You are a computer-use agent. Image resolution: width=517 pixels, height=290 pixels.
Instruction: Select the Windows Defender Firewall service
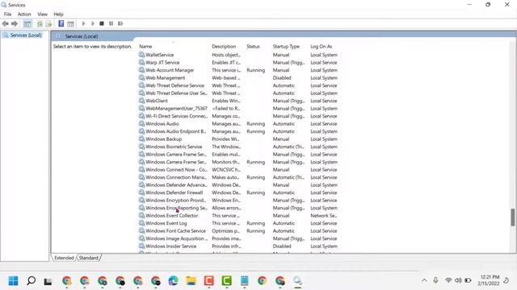coord(238,193)
